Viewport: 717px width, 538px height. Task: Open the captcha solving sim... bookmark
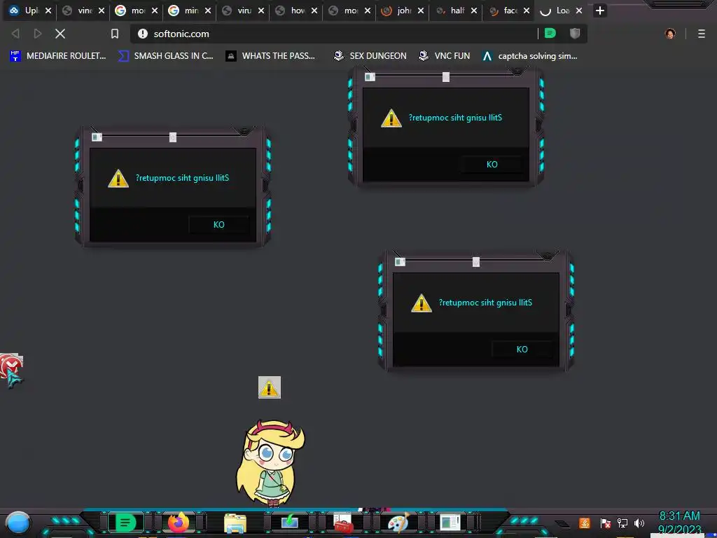coord(529,56)
